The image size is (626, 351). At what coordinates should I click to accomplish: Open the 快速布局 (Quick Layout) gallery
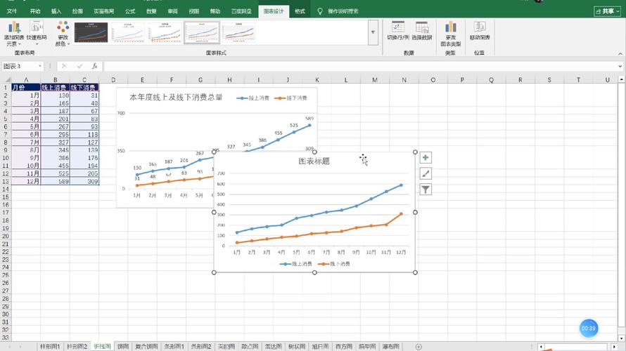pyautogui.click(x=37, y=34)
